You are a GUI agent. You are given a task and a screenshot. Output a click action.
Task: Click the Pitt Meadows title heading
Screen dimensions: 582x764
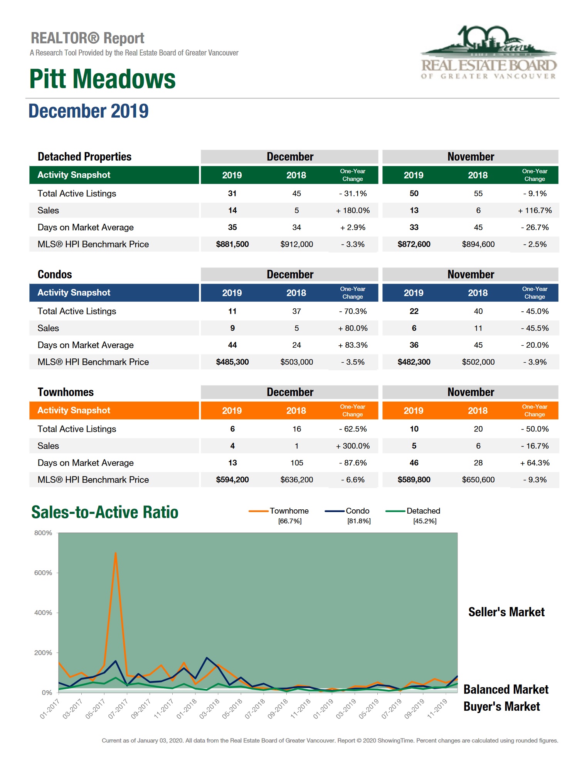coord(103,79)
